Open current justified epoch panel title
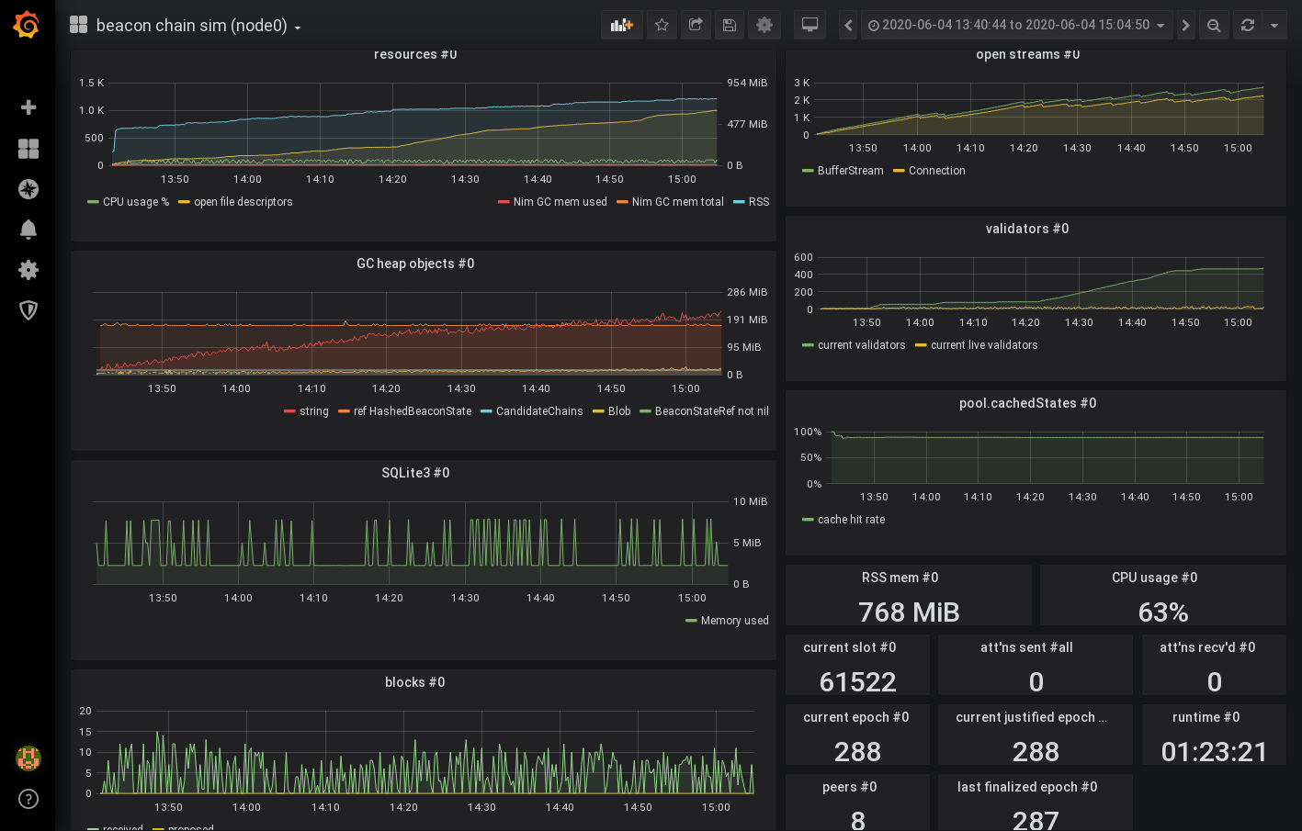 tap(1031, 717)
